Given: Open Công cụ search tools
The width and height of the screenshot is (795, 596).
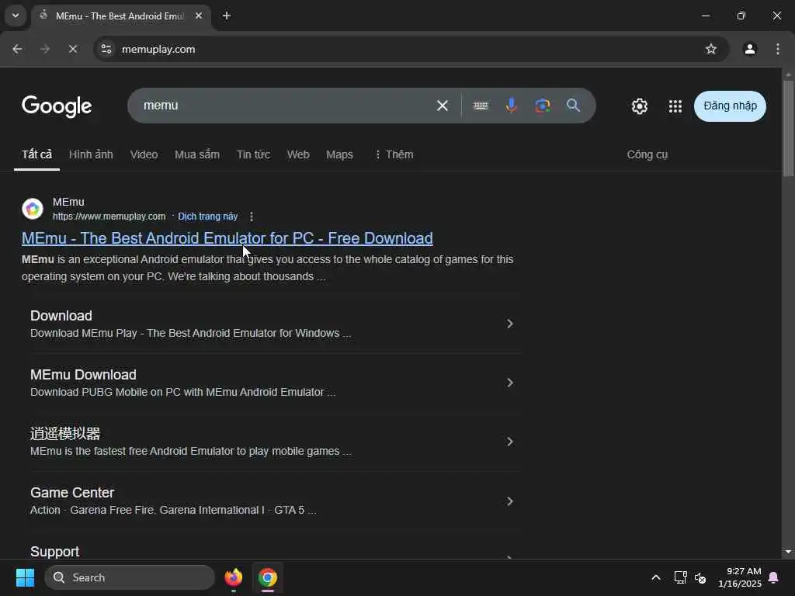Looking at the screenshot, I should click(647, 154).
